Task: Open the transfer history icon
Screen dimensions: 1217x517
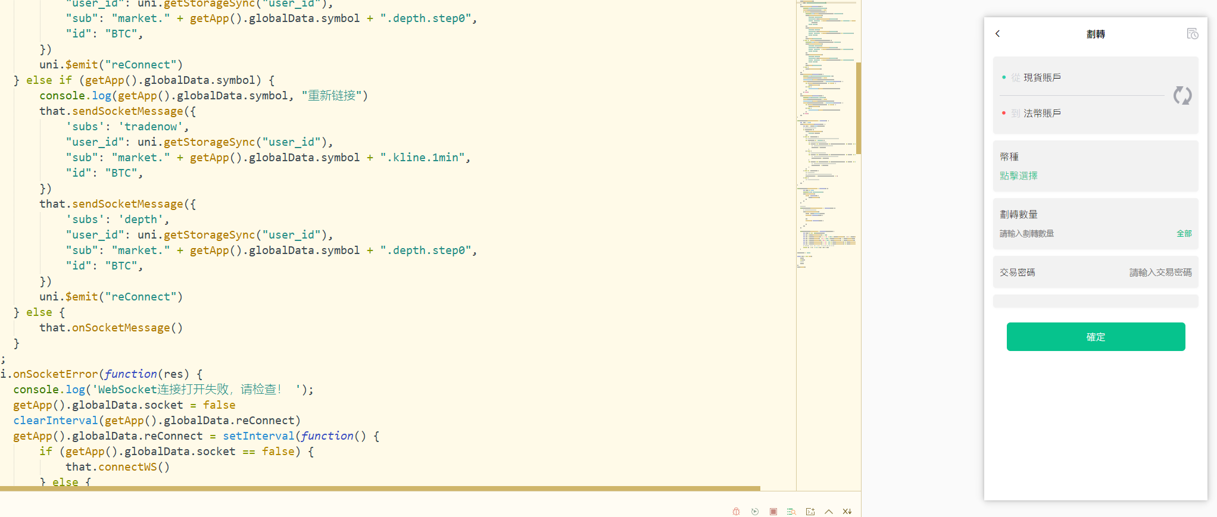Action: [x=1192, y=34]
